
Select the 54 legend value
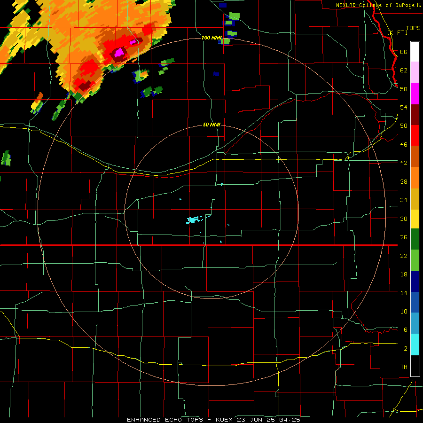coord(404,107)
